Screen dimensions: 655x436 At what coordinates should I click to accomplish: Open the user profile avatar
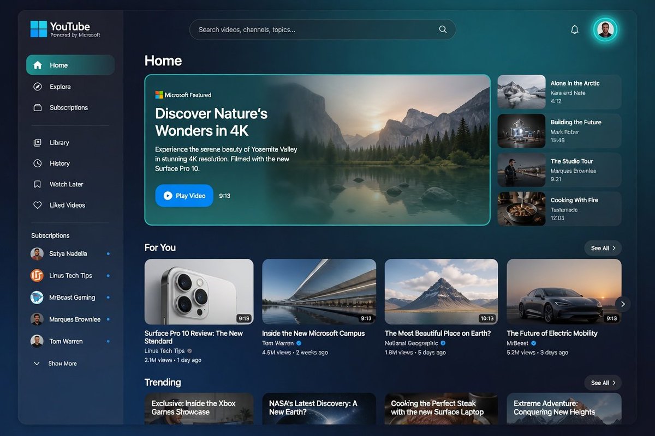pyautogui.click(x=605, y=29)
